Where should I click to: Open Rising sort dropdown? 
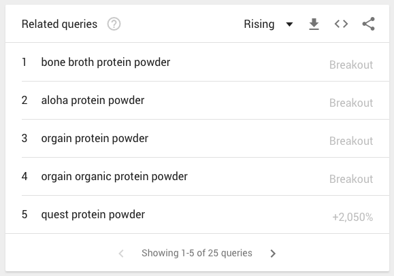(268, 24)
